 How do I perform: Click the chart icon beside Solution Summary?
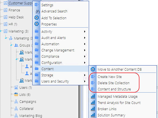click(x=93, y=115)
